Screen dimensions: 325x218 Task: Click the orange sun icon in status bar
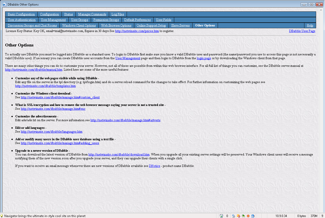pos(248,216)
